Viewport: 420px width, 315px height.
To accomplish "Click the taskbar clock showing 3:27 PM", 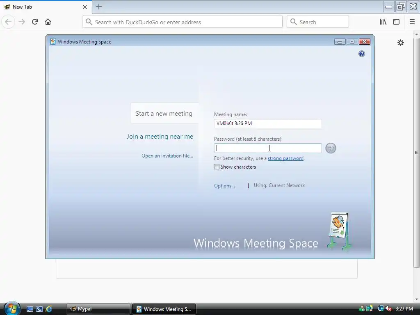I will (404, 308).
